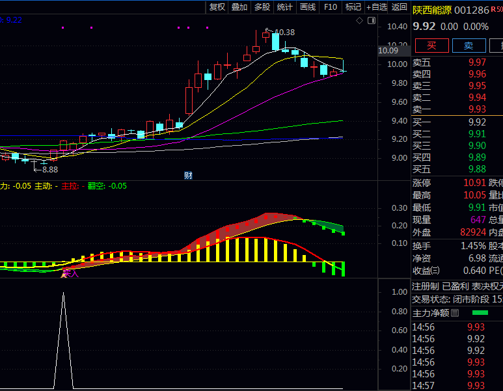Activate the 画线 drawing tool
The width and height of the screenshot is (503, 391).
[307, 7]
